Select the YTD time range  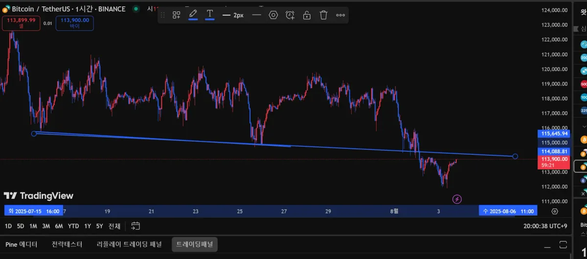coord(73,226)
